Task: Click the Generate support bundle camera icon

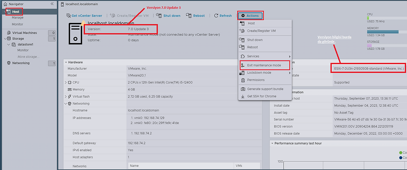Action: tap(243, 89)
